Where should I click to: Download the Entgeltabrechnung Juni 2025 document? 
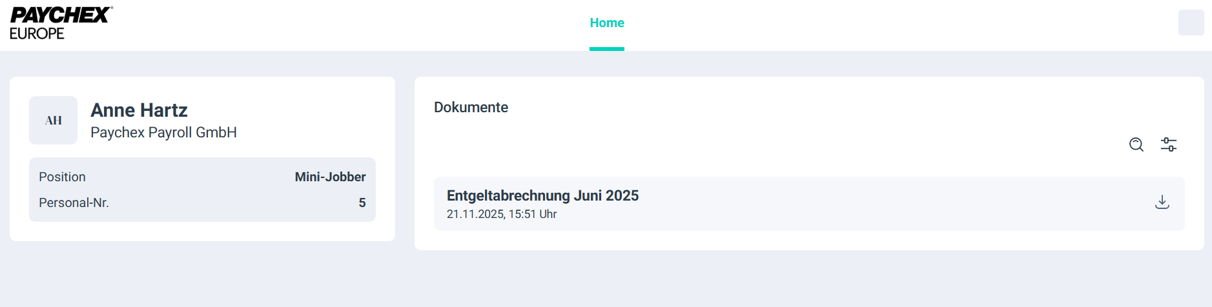click(x=1162, y=203)
